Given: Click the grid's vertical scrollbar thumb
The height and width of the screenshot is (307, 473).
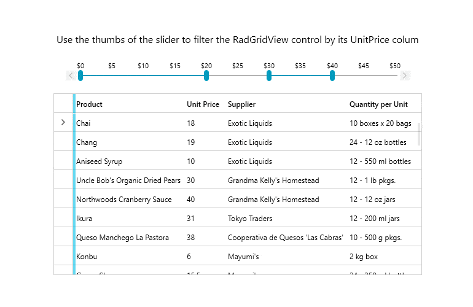Looking at the screenshot, I should 419,134.
